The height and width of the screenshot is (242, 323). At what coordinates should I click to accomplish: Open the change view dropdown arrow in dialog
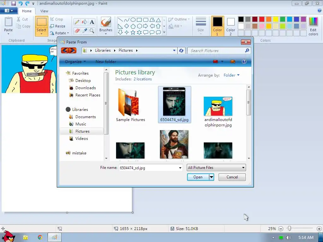[222, 61]
